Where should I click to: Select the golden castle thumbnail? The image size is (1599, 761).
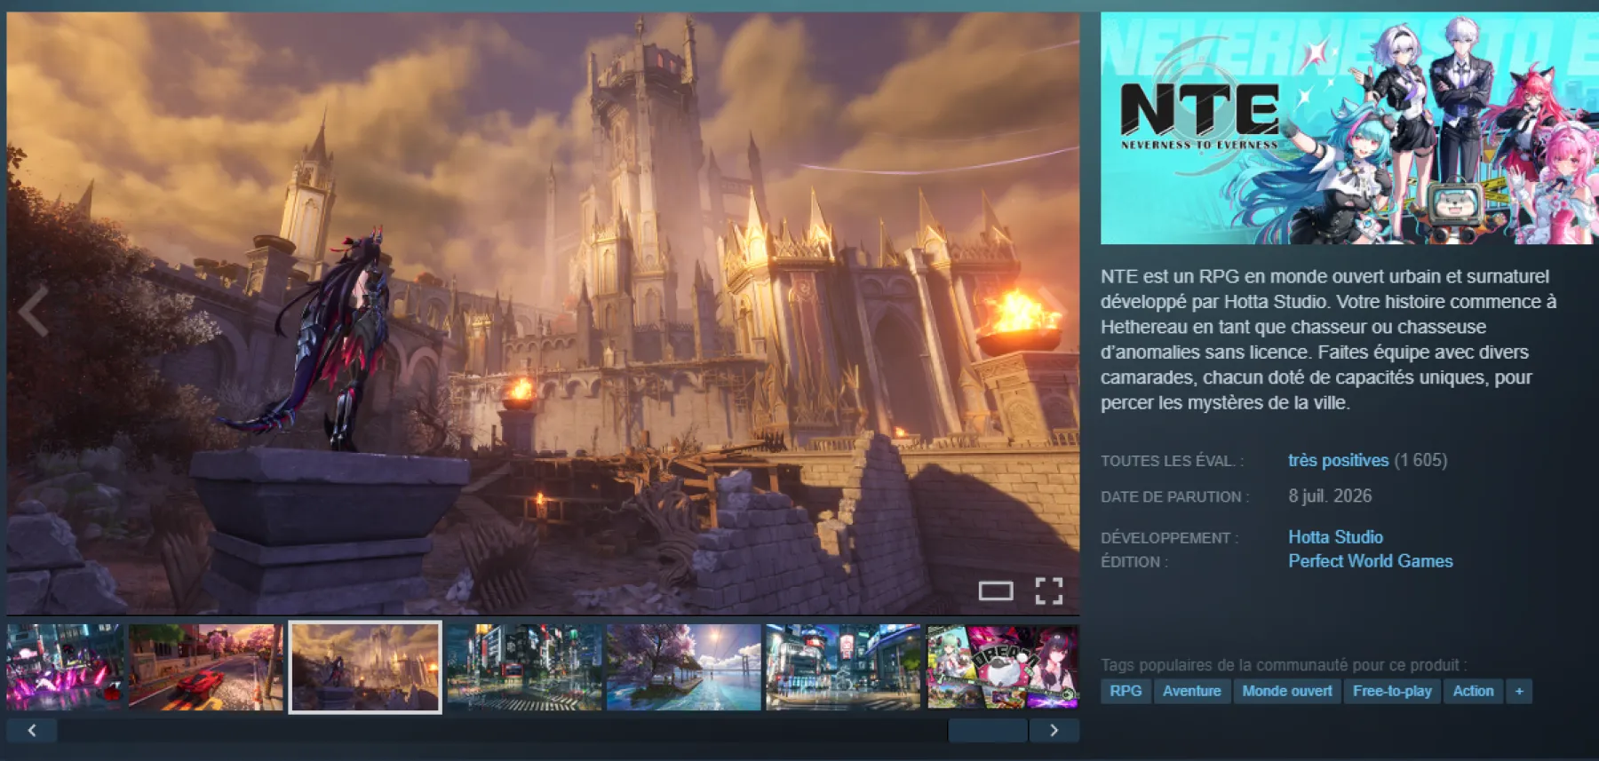pos(365,667)
